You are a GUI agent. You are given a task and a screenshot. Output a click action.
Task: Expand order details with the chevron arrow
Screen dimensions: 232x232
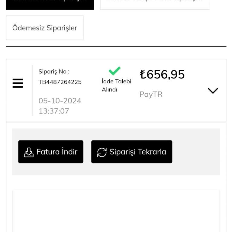pos(213,91)
